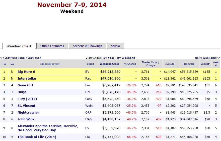Image resolution: width=221 pixels, height=141 pixels.
Task: Go to Last Weekend link
Action: 12,58
